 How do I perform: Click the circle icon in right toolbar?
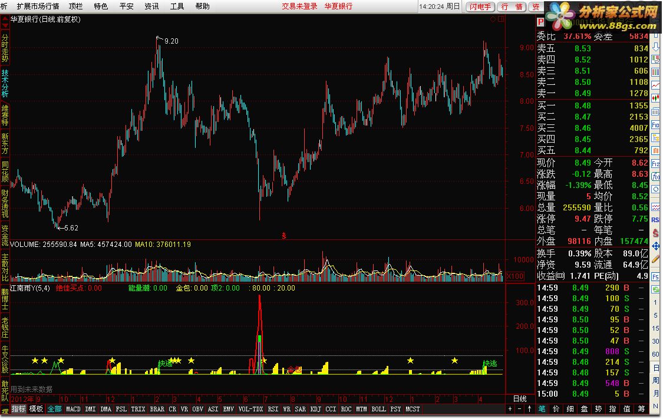[655, 189]
